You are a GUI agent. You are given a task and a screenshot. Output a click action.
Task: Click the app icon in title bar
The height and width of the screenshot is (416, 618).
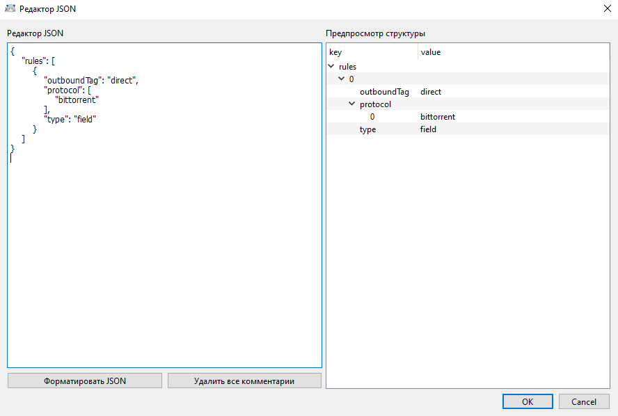(10, 8)
